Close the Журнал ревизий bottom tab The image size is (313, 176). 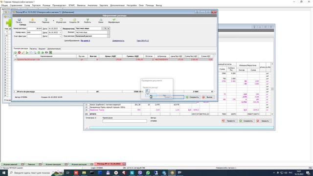[x=22, y=164]
